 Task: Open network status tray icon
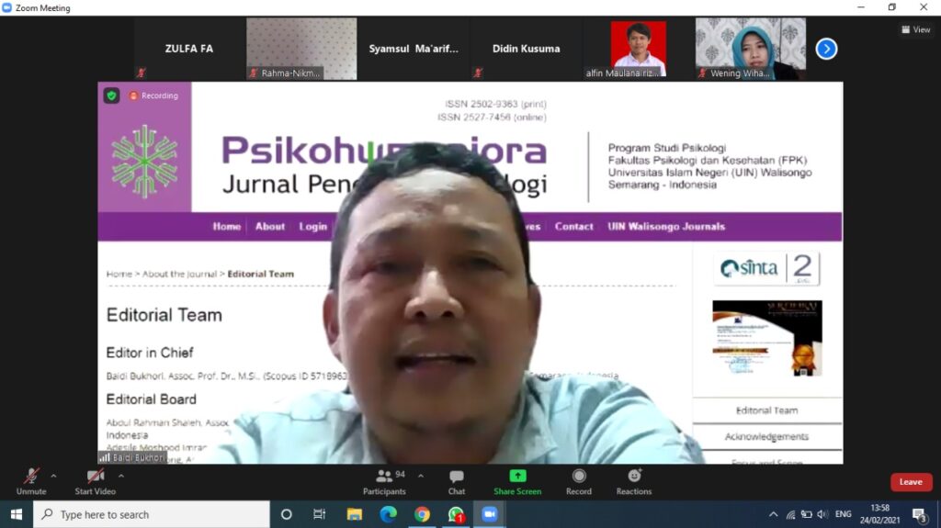[791, 514]
